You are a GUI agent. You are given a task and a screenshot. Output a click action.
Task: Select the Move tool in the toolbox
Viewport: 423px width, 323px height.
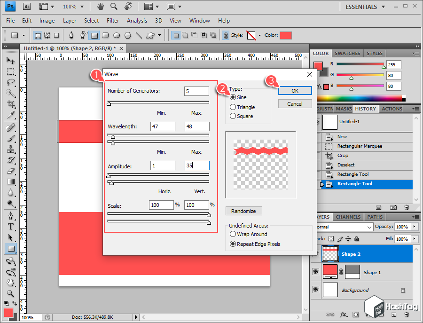10,61
